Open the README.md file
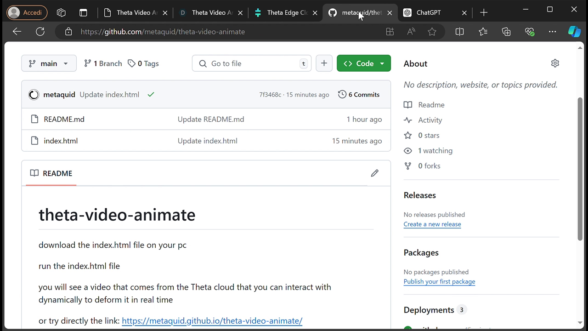 (x=64, y=119)
